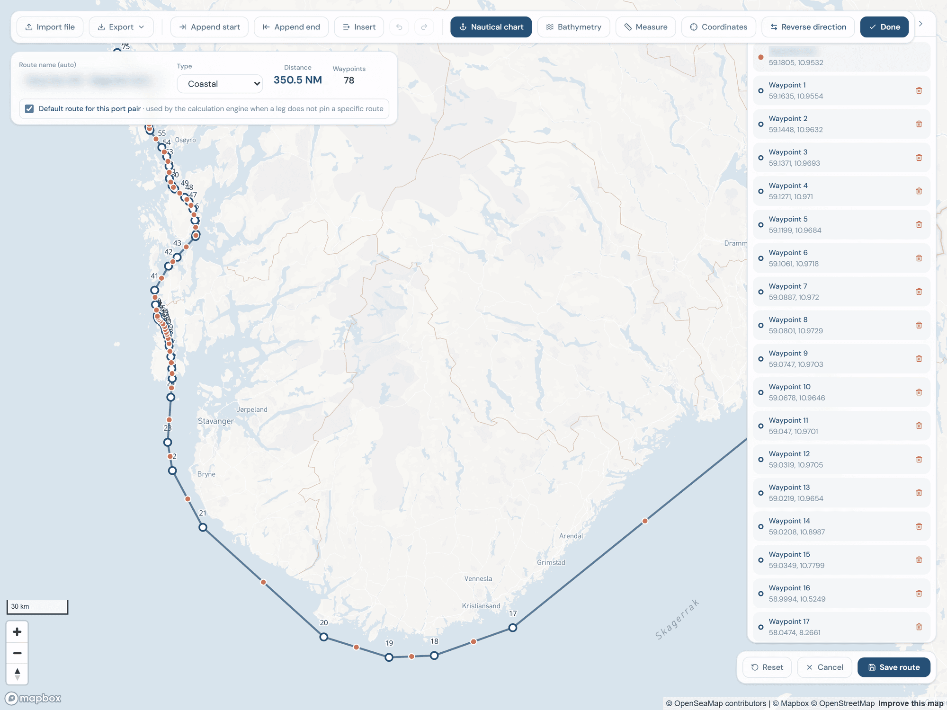Select waypoint 17 marker on map
The height and width of the screenshot is (710, 947).
tap(513, 628)
